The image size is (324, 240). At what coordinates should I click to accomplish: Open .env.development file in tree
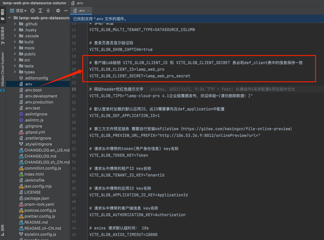(x=41, y=96)
